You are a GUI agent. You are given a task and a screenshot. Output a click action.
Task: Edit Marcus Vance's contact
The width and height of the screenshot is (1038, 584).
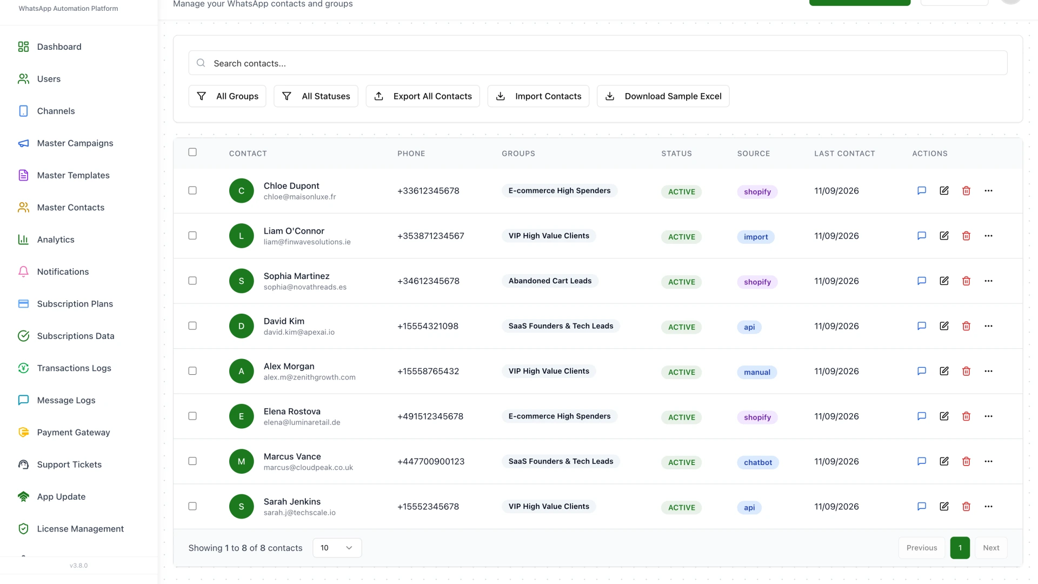pos(944,461)
